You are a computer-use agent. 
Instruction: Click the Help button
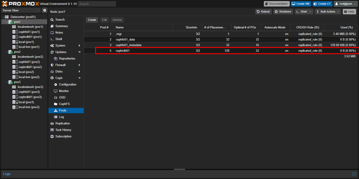point(349,12)
